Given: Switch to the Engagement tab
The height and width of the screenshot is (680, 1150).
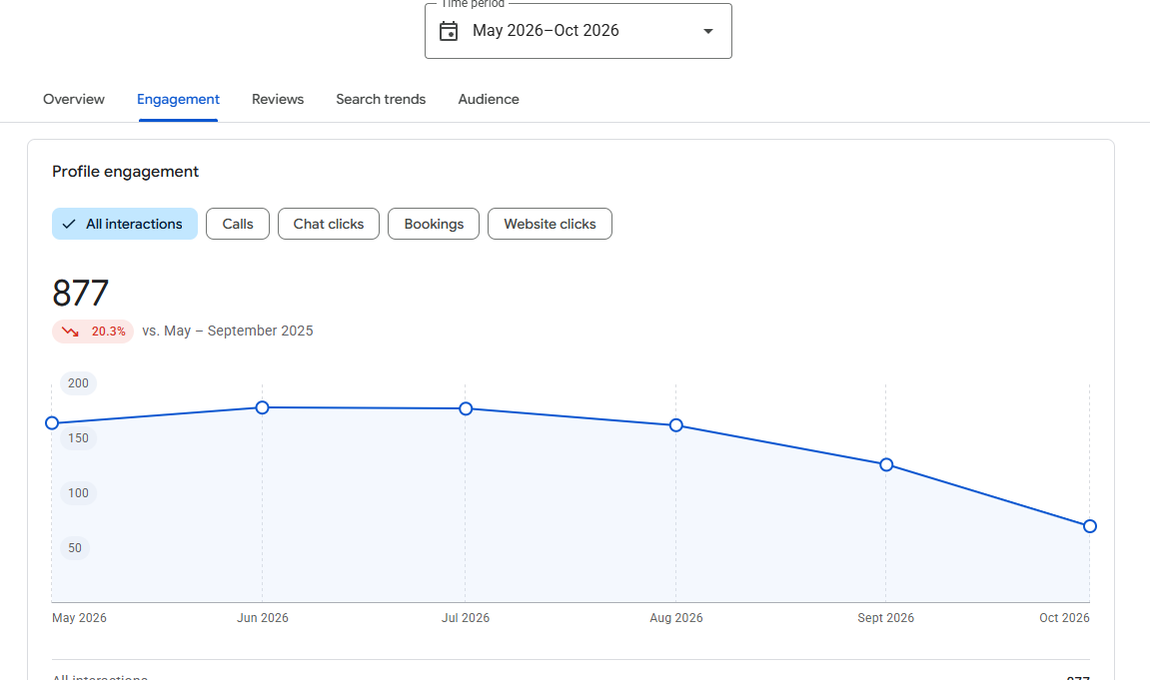Looking at the screenshot, I should (178, 99).
